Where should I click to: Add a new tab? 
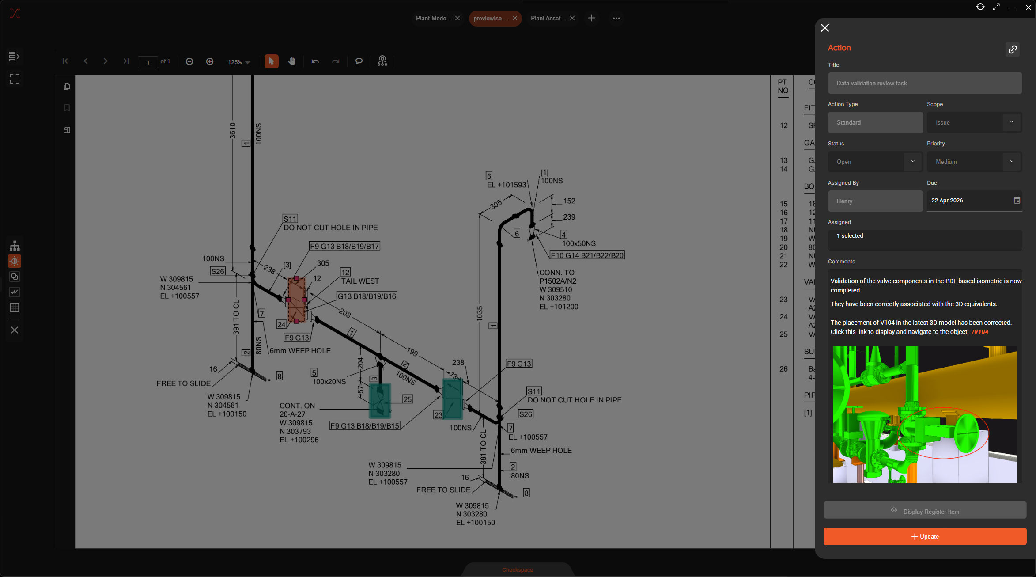(592, 18)
